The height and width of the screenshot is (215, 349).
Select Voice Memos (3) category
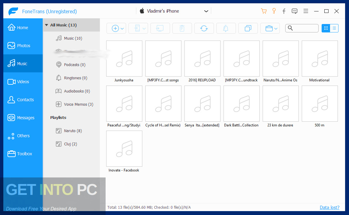(x=71, y=104)
